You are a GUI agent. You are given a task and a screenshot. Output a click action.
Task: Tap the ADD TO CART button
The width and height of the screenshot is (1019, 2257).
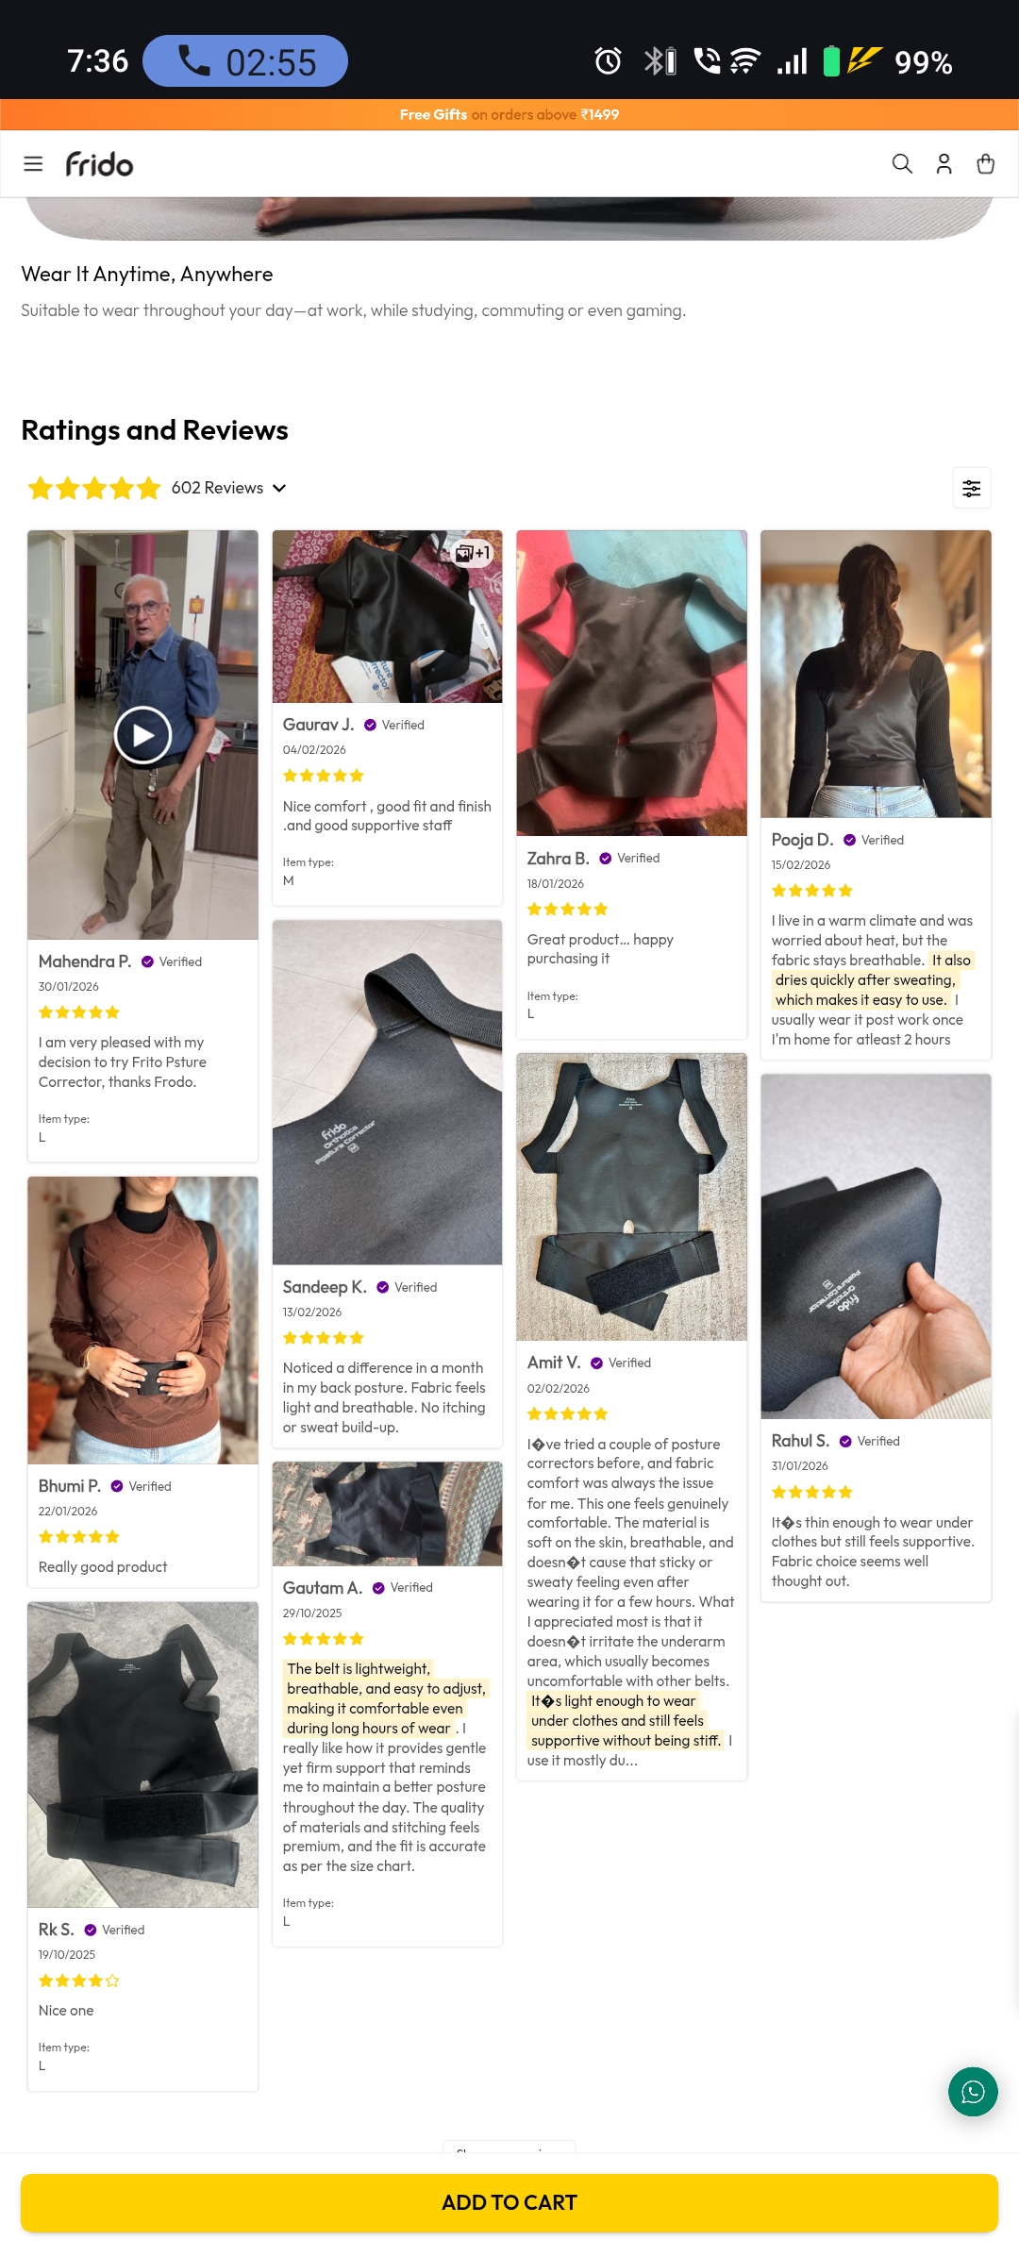(509, 2202)
